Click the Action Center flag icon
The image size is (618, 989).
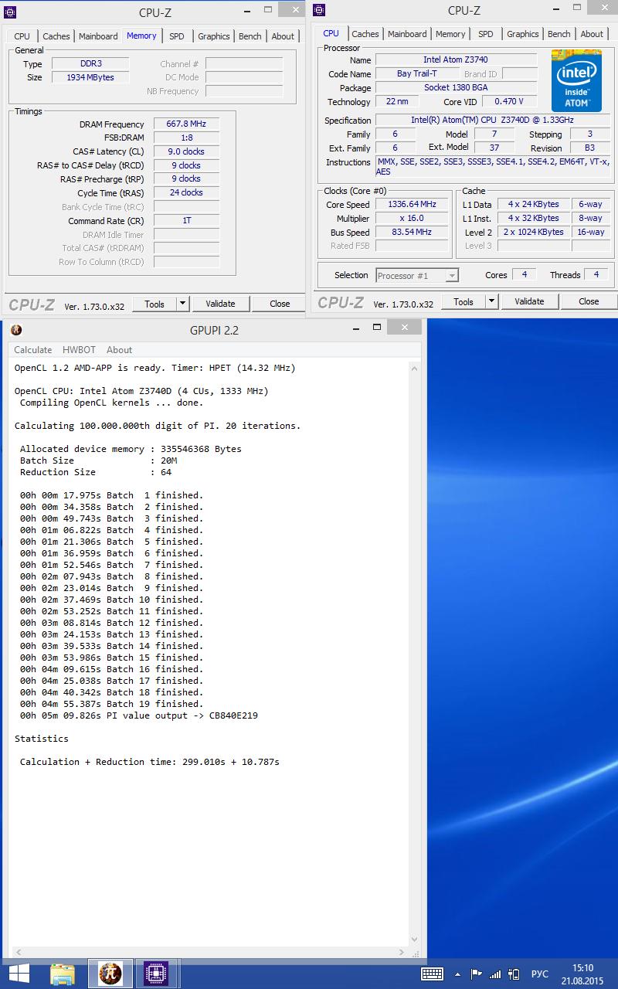coord(476,974)
